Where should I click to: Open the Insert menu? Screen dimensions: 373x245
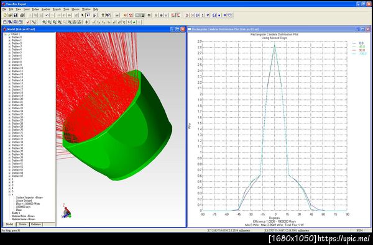pos(26,9)
